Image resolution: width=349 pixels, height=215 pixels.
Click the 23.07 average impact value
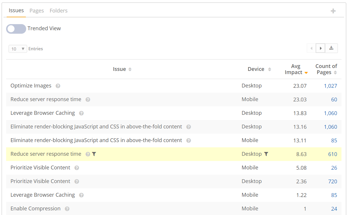(300, 86)
